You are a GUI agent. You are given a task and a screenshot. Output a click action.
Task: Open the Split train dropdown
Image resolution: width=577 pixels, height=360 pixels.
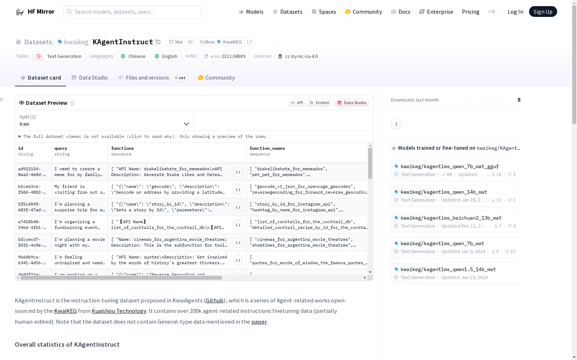pyautogui.click(x=105, y=120)
